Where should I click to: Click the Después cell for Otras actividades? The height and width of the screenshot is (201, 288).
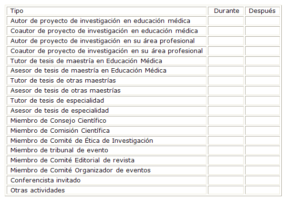coord(262,190)
